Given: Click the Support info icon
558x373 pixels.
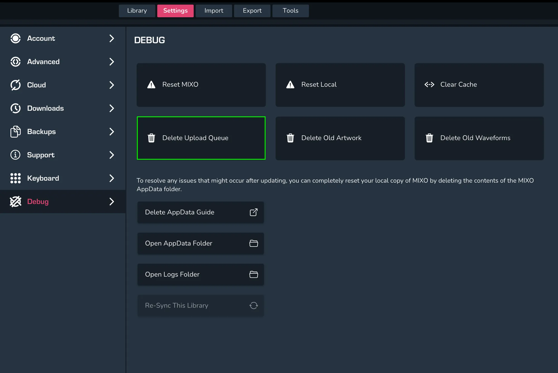Looking at the screenshot, I should pos(15,155).
